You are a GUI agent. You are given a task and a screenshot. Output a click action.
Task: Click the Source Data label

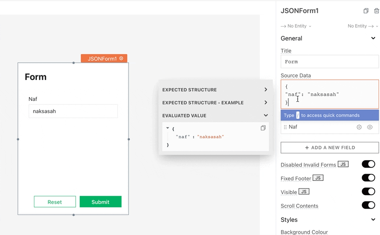[296, 76]
